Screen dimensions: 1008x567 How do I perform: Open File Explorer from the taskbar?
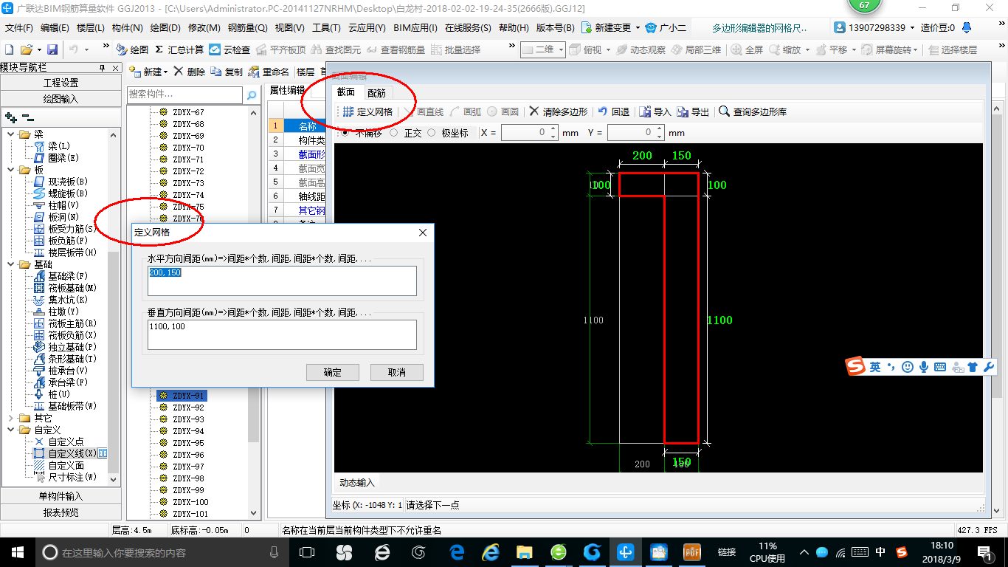pos(524,551)
